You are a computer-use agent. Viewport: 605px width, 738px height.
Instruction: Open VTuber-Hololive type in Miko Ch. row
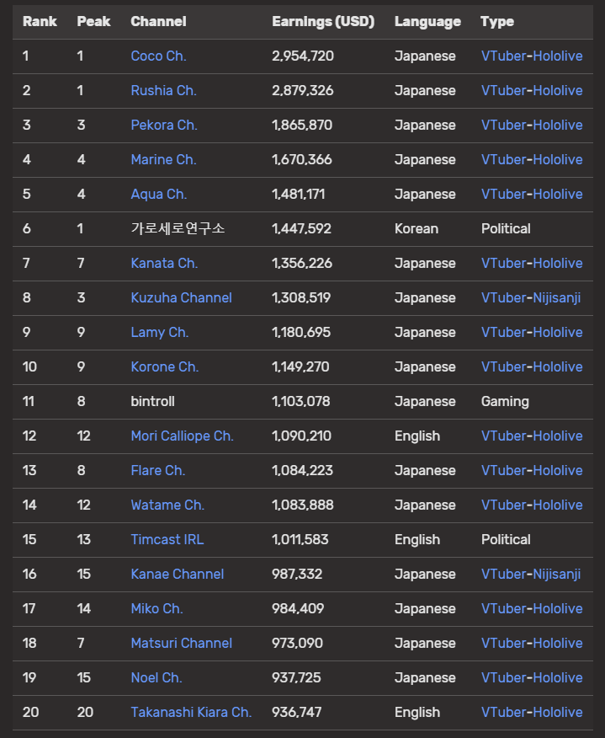tap(532, 608)
